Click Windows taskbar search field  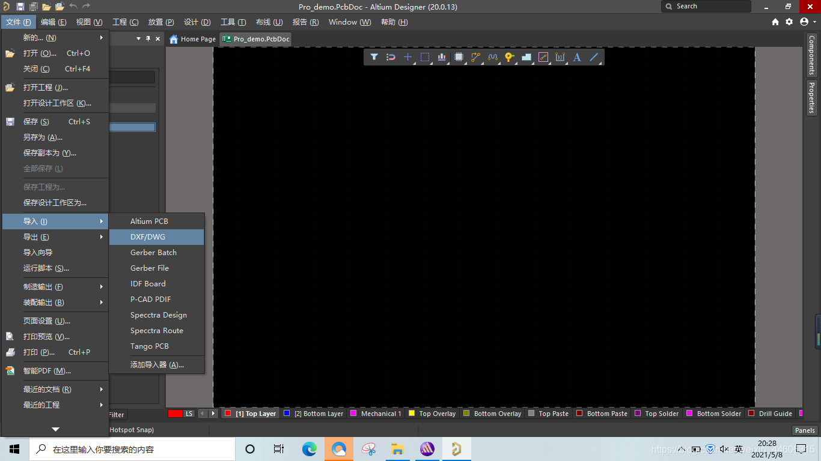pos(132,449)
